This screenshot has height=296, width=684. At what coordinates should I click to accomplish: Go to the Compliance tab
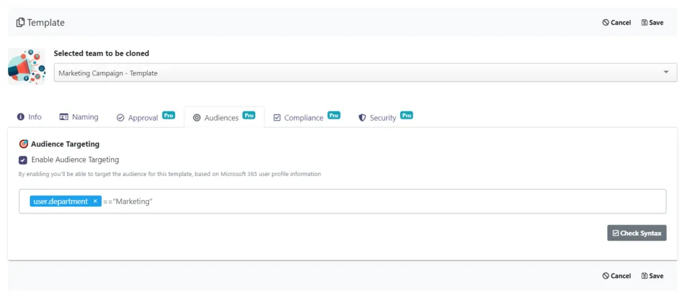pyautogui.click(x=306, y=117)
